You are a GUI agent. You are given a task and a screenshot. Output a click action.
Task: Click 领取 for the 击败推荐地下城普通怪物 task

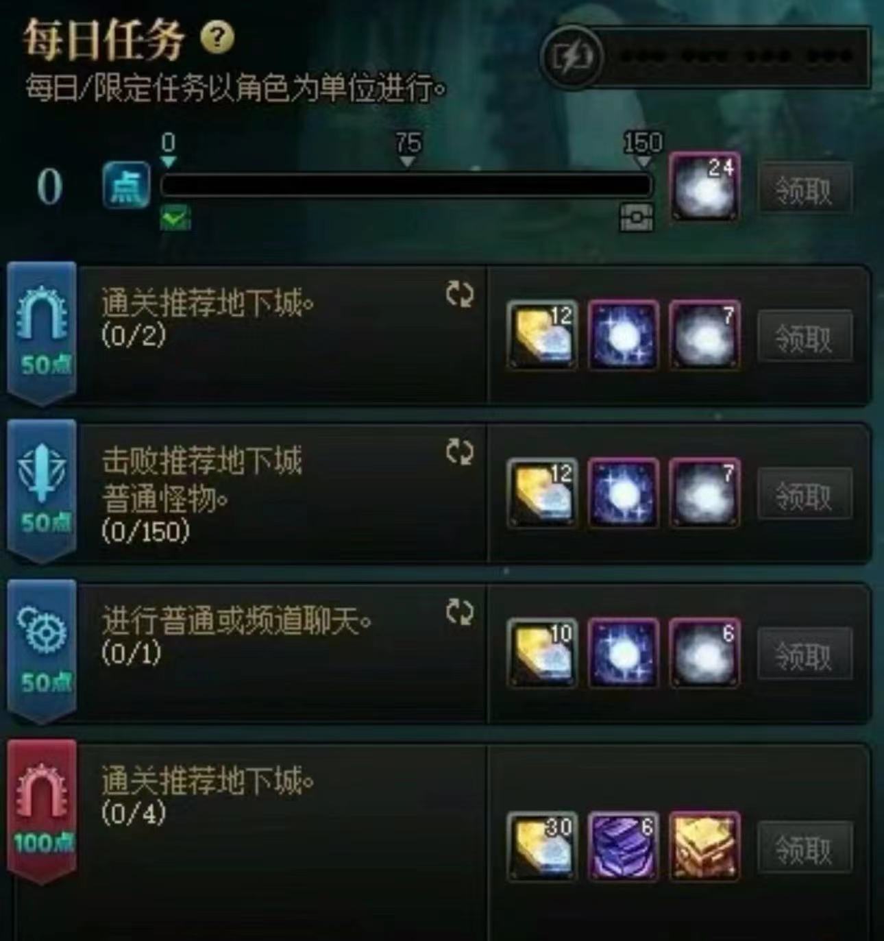[805, 494]
